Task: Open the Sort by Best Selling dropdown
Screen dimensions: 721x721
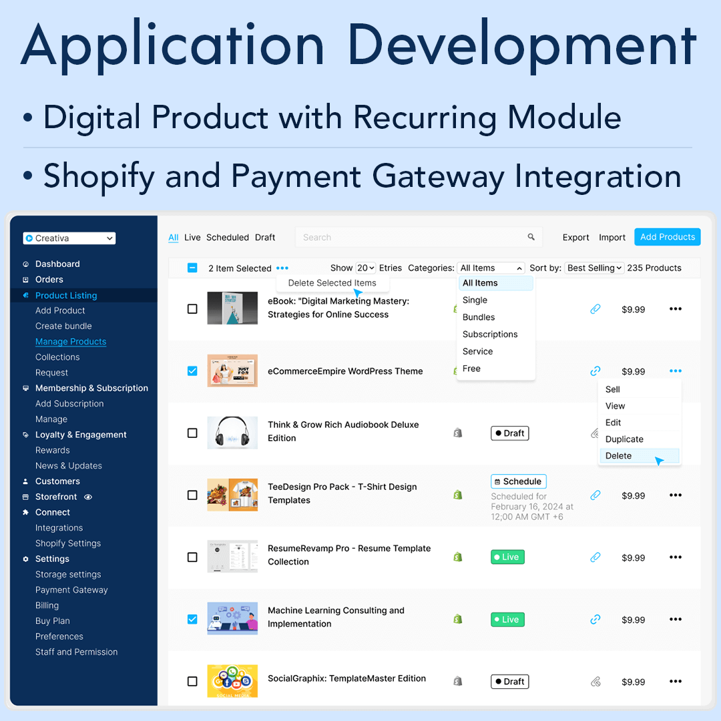Action: coord(594,268)
